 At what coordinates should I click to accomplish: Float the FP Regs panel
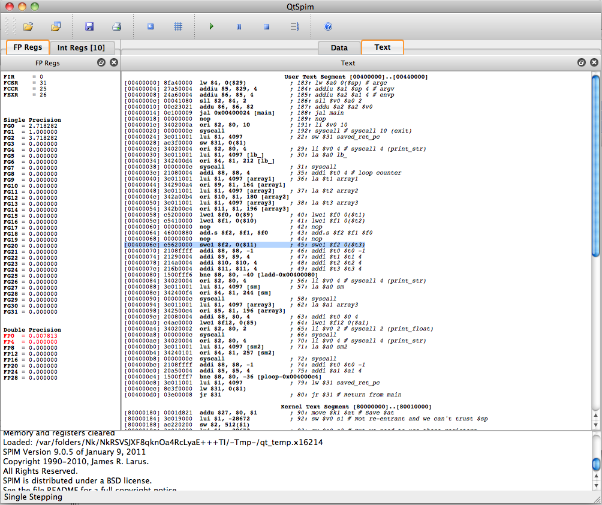point(101,62)
